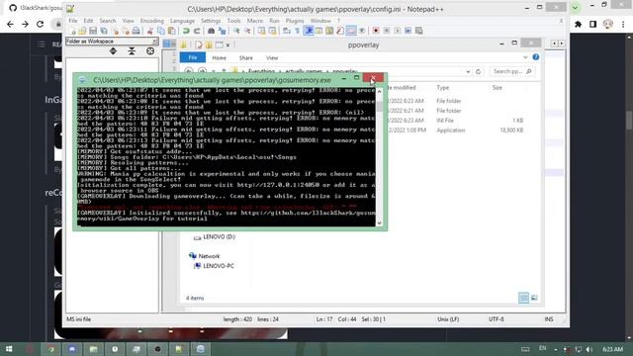Undo last edit via green arrow icon
The height and width of the screenshot is (356, 633).
click(x=186, y=31)
